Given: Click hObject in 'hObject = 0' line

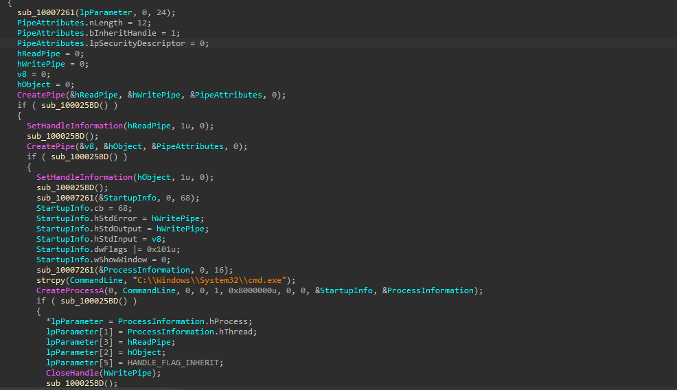Looking at the screenshot, I should pos(34,84).
